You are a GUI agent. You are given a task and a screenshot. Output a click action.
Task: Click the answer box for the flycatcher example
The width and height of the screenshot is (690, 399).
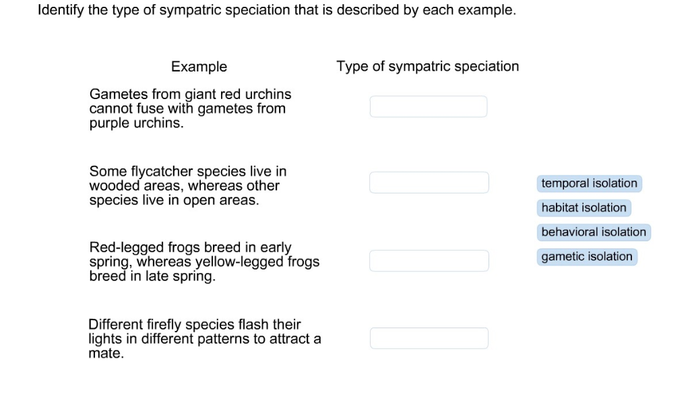[x=429, y=182]
